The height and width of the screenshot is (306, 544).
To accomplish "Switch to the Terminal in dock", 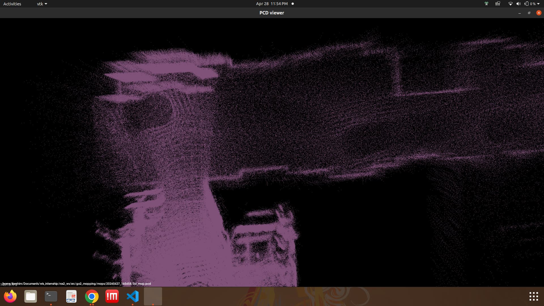I will 51,296.
